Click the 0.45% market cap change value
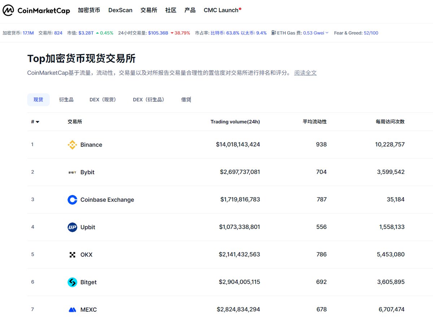This screenshot has height=320, width=433. tap(106, 33)
